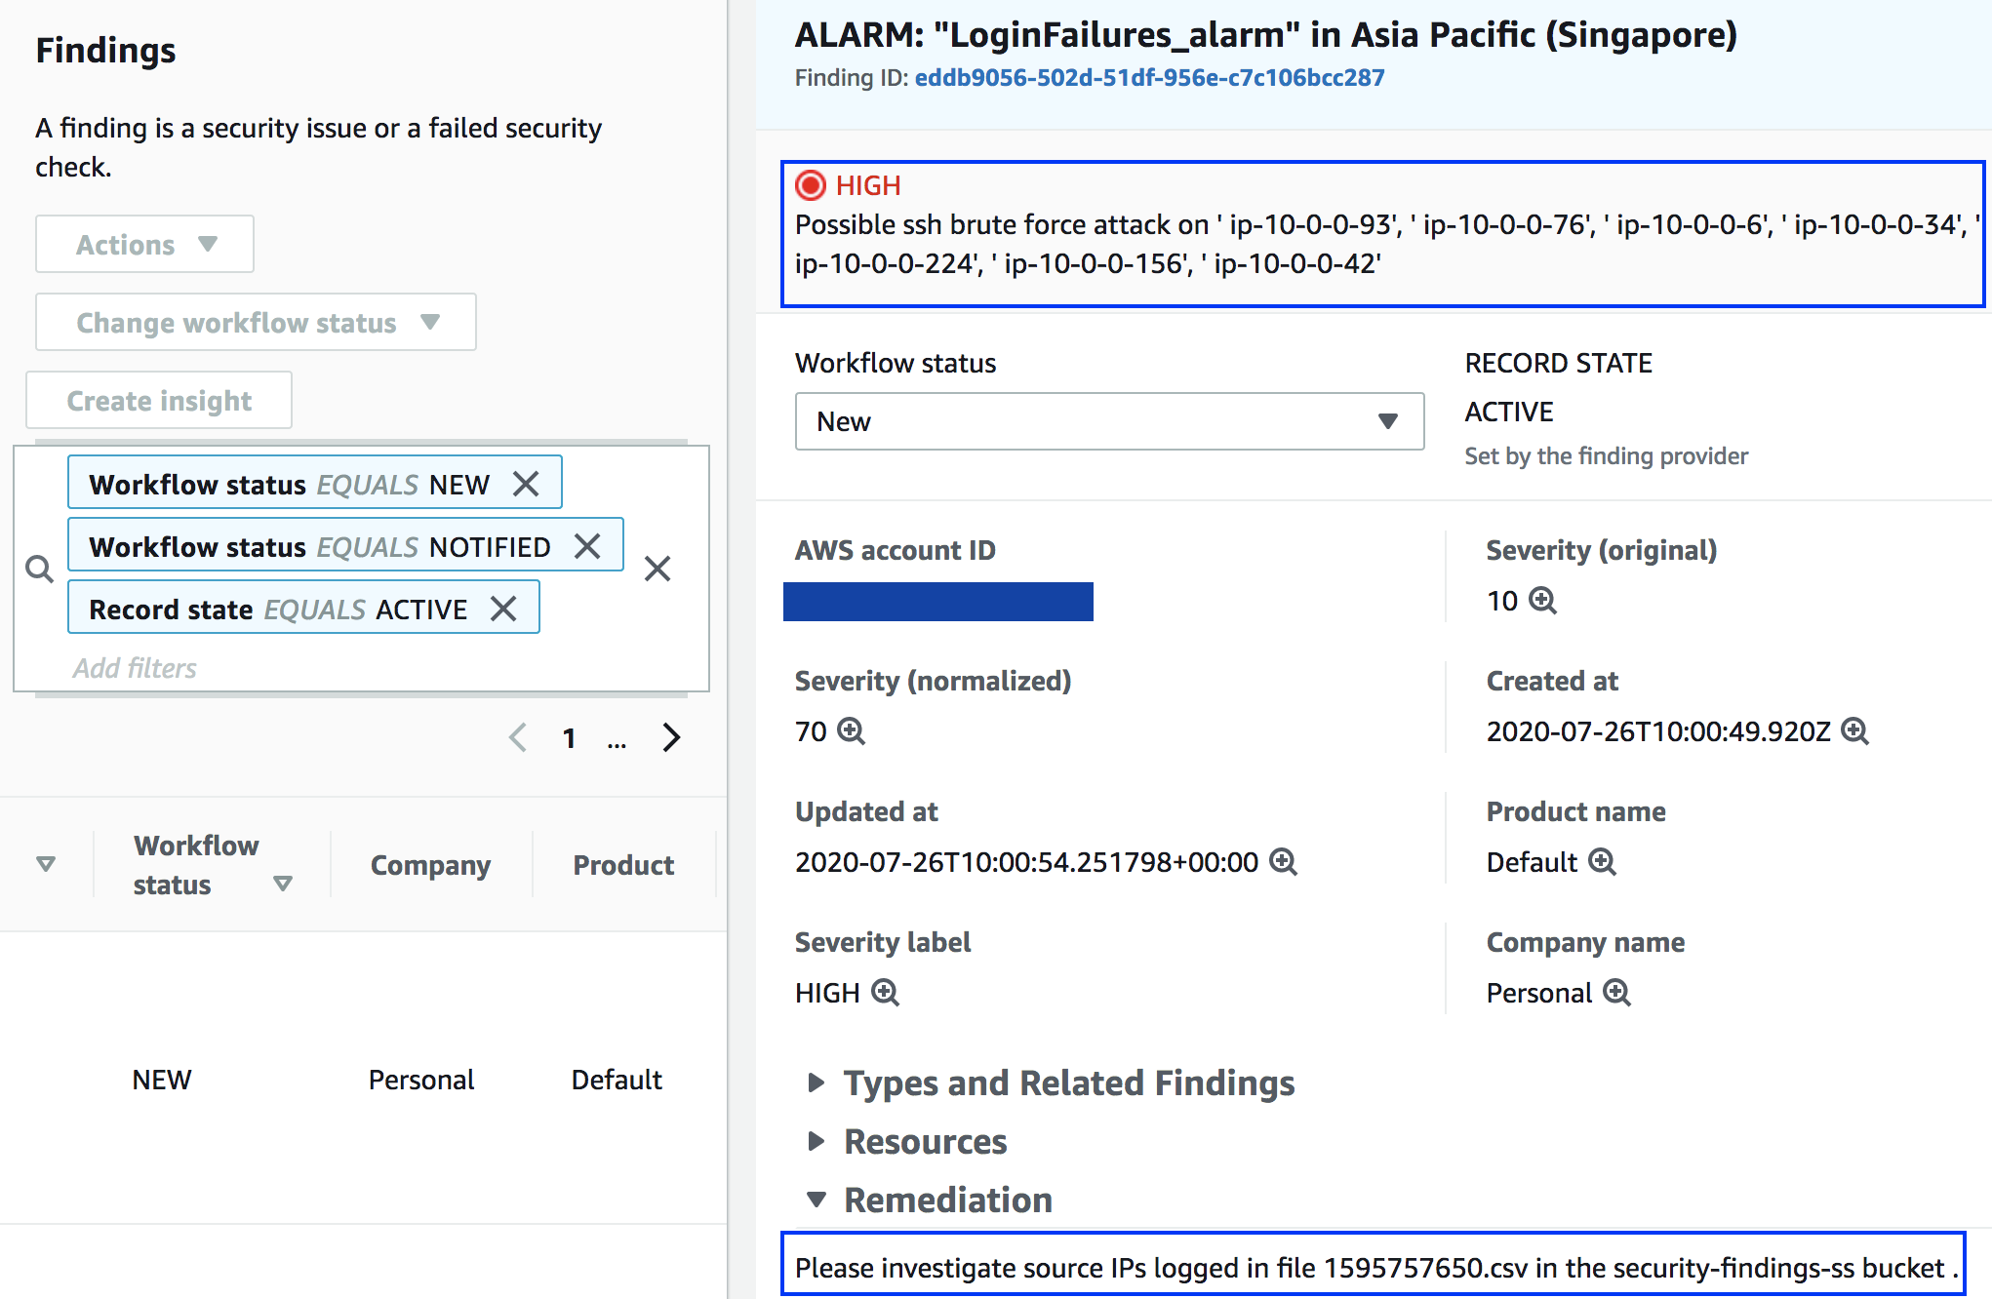
Task: Remove Workflow status EQUALS NOTIFIED filter
Action: click(x=587, y=546)
